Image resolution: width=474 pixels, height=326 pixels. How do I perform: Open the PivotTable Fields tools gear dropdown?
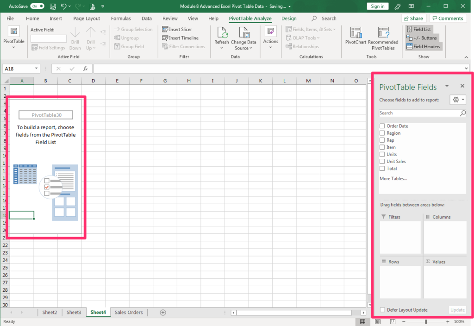coord(458,100)
